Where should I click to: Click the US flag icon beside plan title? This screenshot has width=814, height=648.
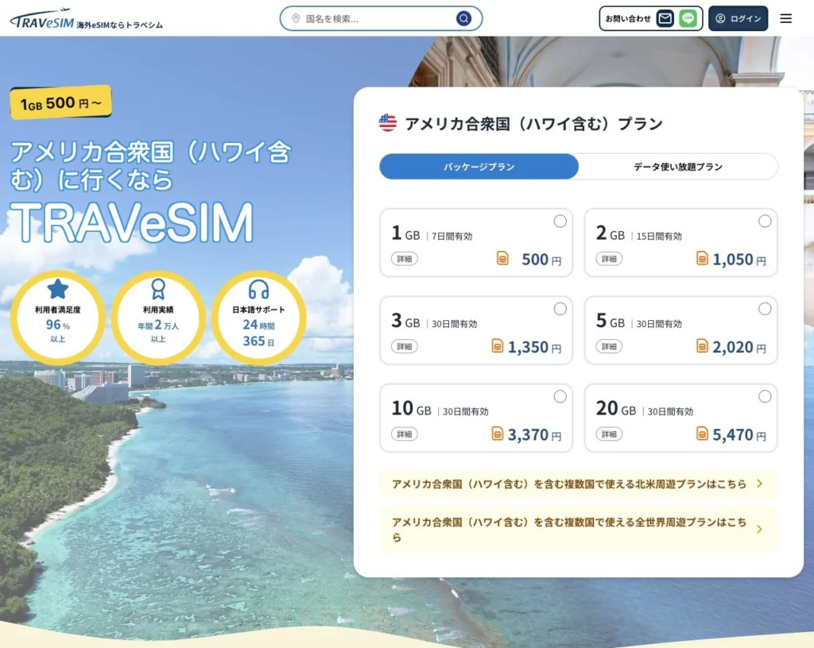point(388,123)
